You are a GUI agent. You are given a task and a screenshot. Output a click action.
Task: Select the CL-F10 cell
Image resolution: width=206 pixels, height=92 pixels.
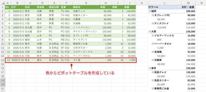(66, 52)
